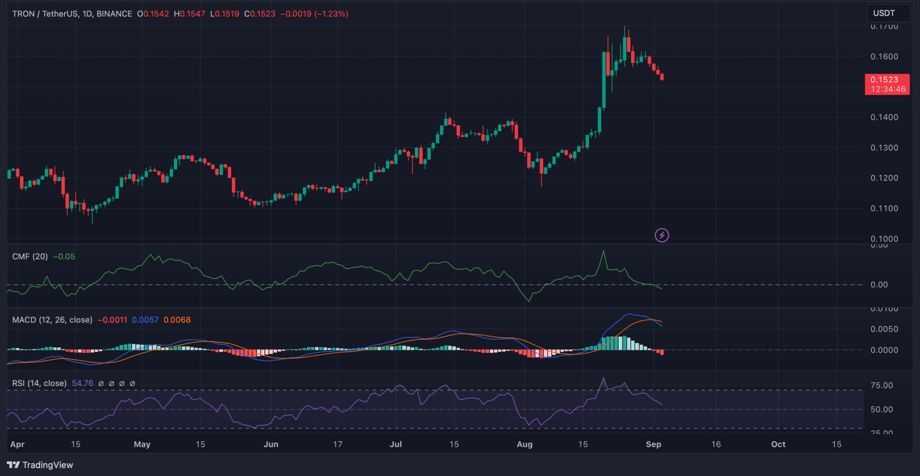Click the 0.1200 price scale label
The height and width of the screenshot is (476, 920).
tap(884, 178)
